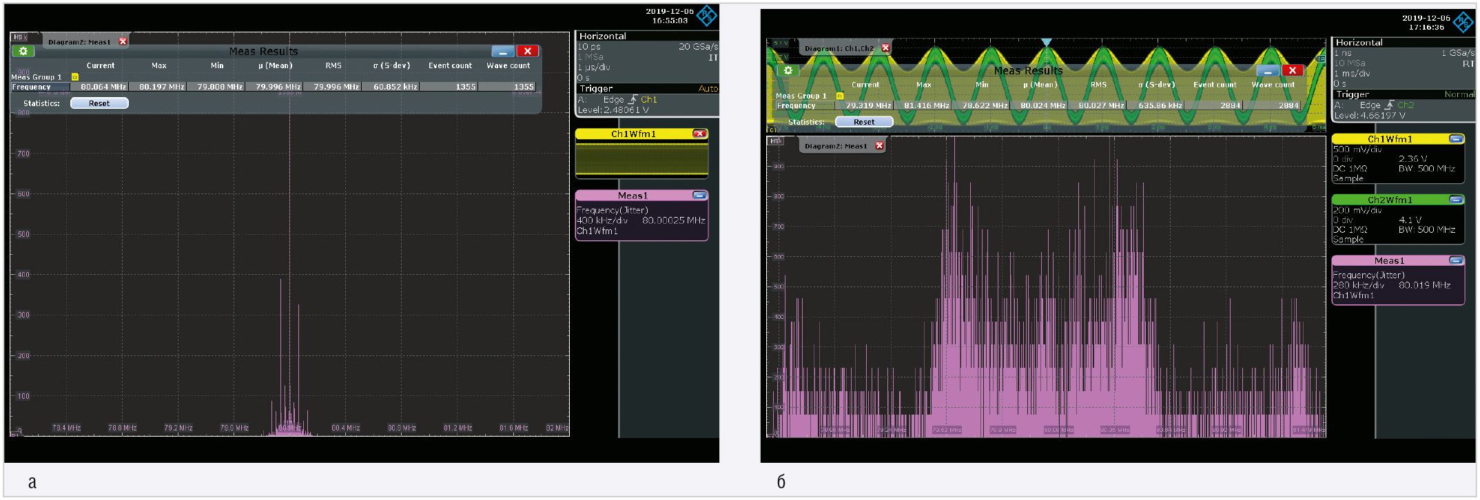This screenshot has height=500, width=1480.
Task: Click the R&S logo in screenshot a
Action: point(707,15)
